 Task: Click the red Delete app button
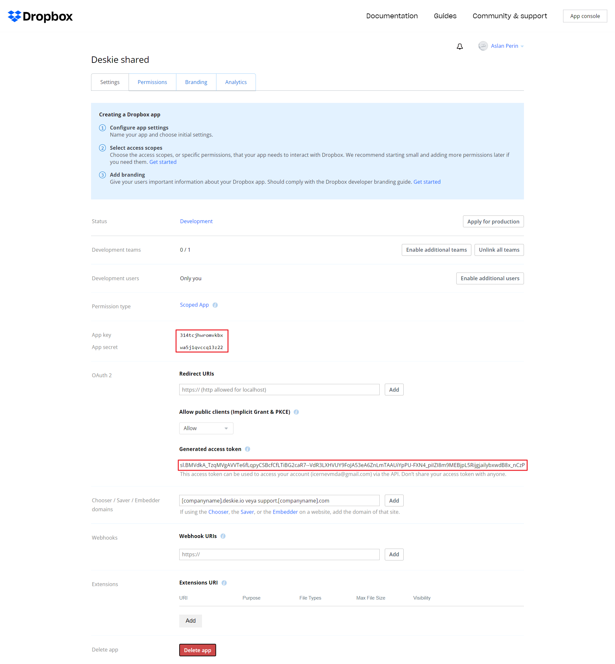pos(197,650)
